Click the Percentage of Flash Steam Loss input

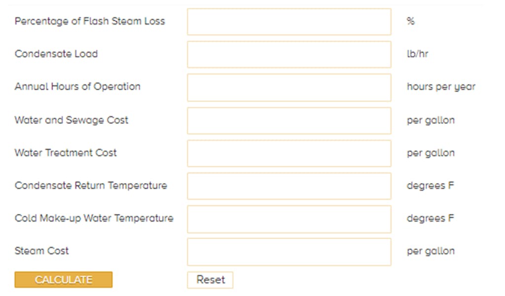pyautogui.click(x=289, y=22)
